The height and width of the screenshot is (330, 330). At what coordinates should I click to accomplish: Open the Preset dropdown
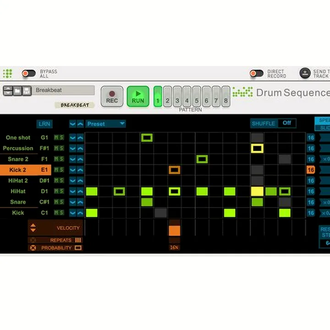[105, 124]
